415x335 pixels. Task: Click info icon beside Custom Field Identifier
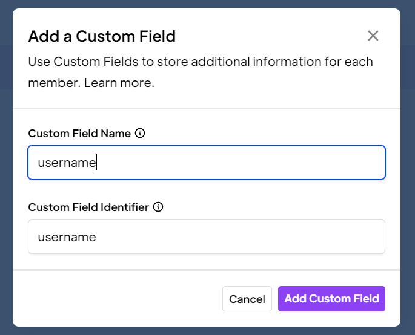pos(158,207)
